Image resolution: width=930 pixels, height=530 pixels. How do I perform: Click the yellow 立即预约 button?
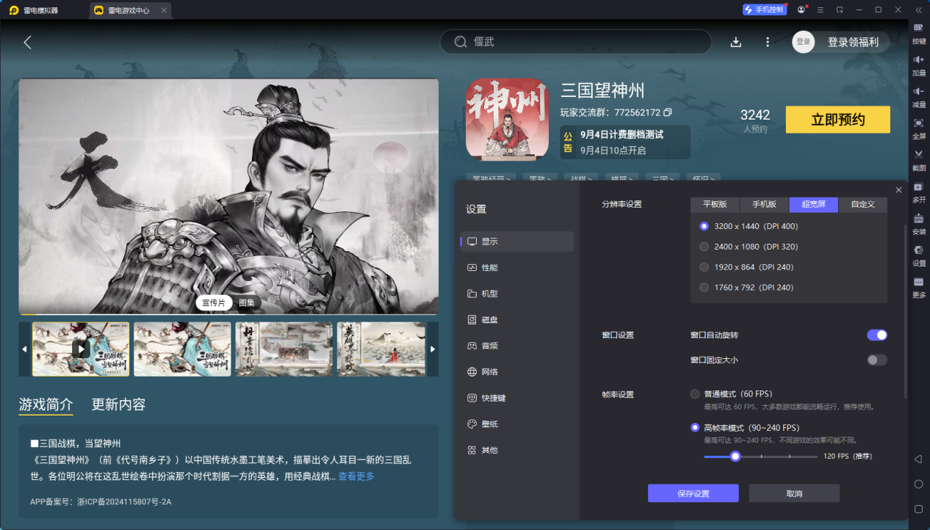pyautogui.click(x=837, y=120)
